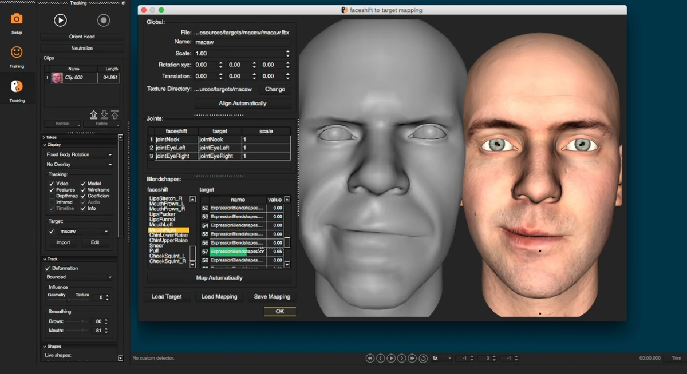Screen dimensions: 687x374
Task: Click the Save Mapping button
Action: pos(272,296)
